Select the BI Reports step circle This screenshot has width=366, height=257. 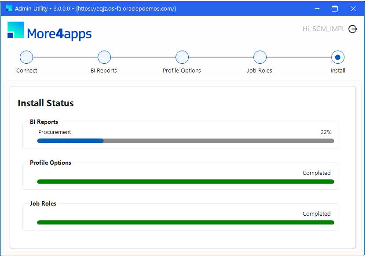(x=104, y=57)
